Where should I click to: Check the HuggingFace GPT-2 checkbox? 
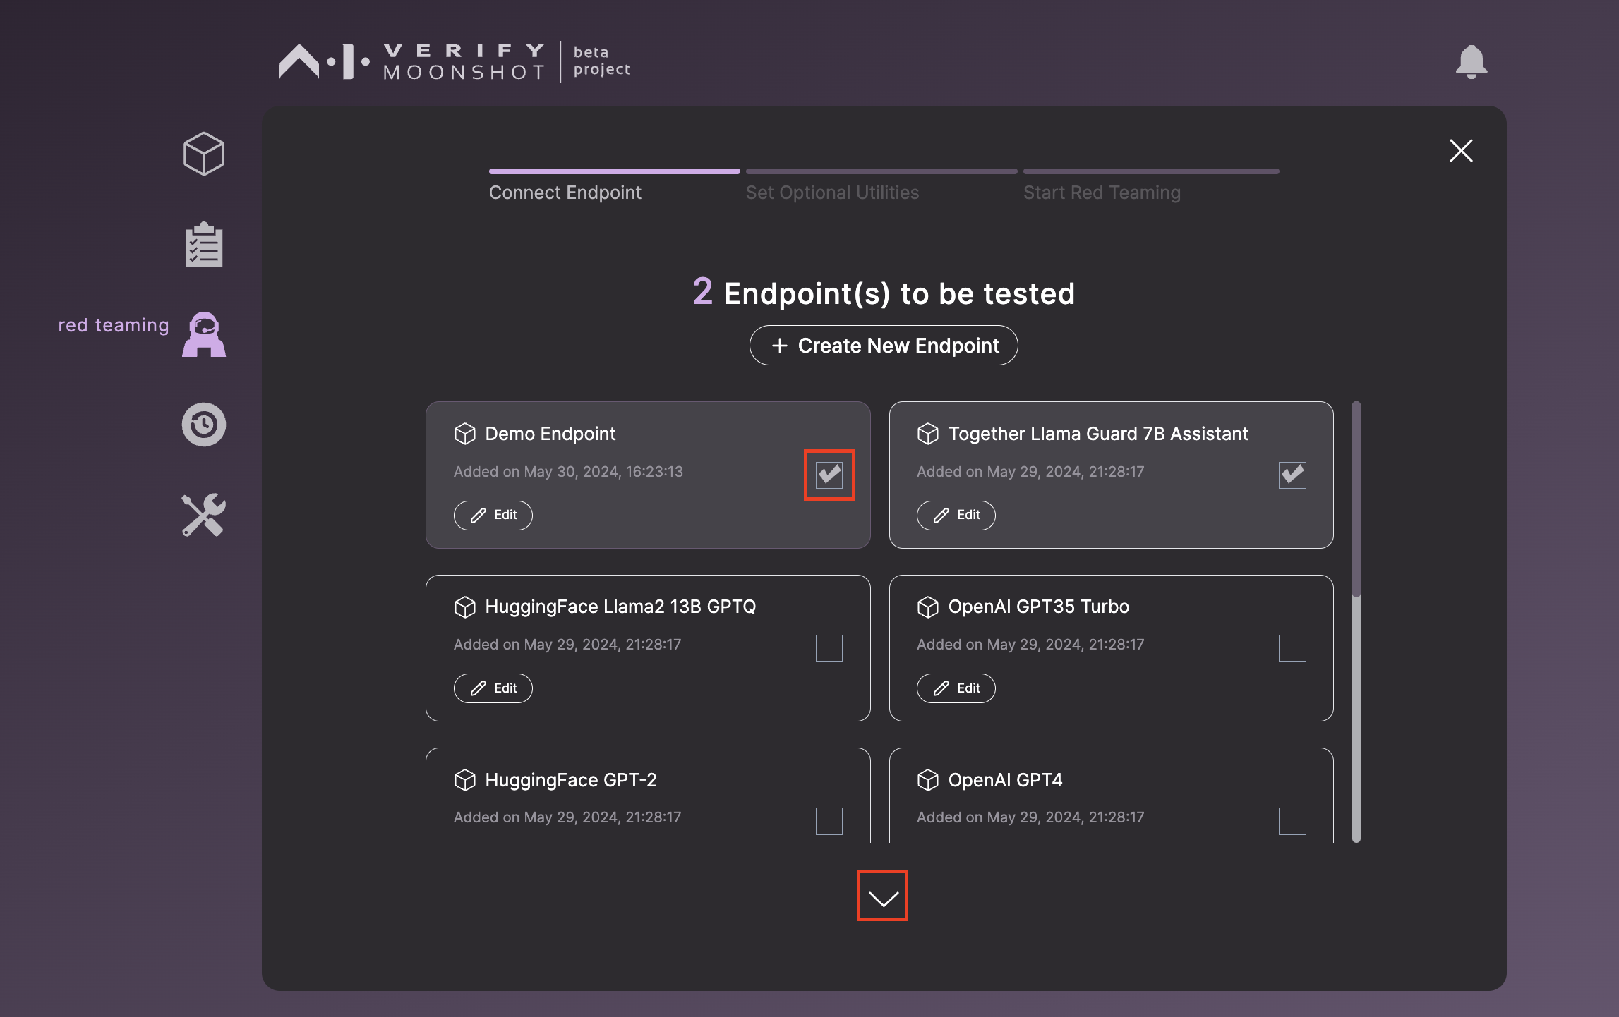click(x=829, y=821)
